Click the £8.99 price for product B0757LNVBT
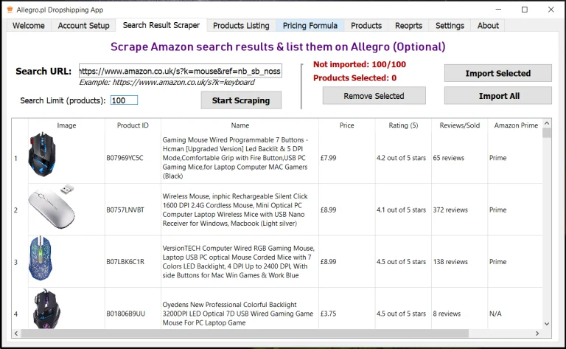566x349 pixels. click(x=346, y=210)
